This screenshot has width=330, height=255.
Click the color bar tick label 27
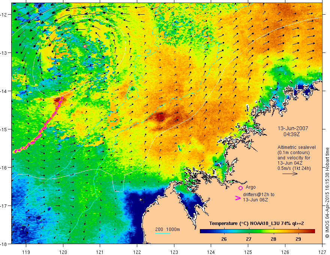tap(249, 239)
